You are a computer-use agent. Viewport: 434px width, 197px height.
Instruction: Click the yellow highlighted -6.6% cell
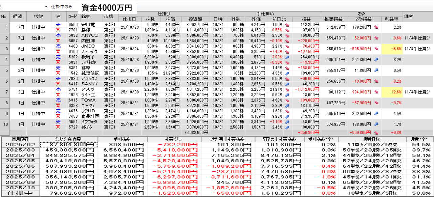(392, 49)
